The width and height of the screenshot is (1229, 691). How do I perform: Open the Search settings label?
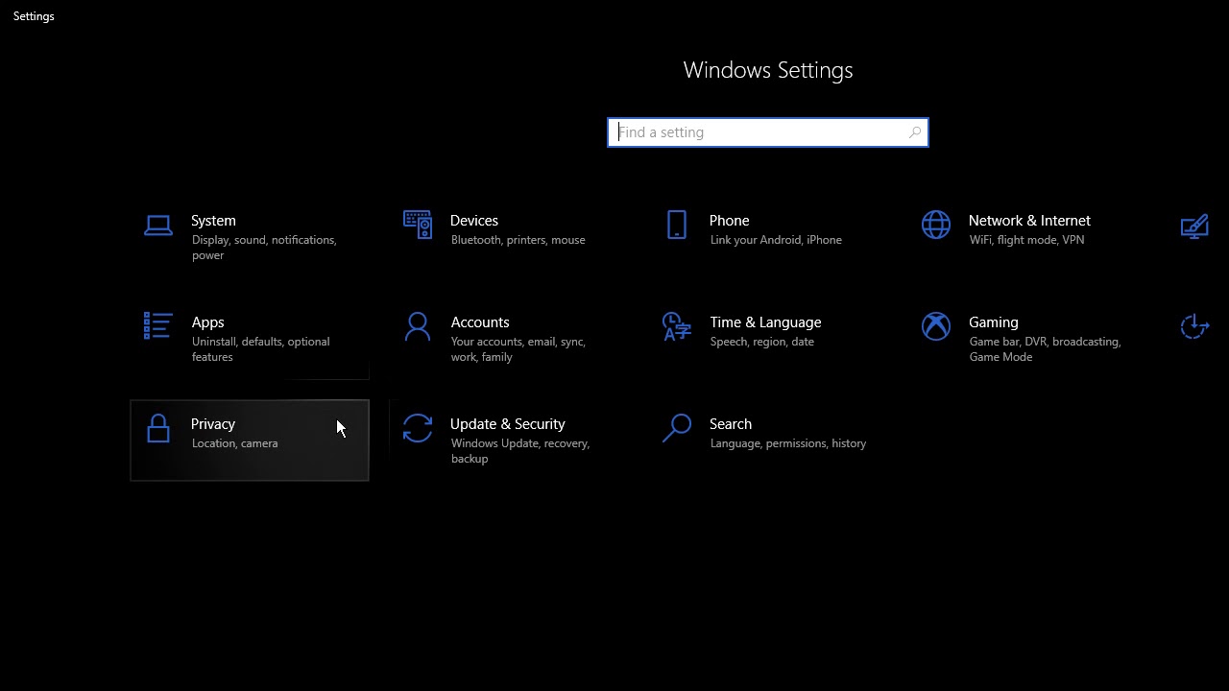(x=731, y=424)
